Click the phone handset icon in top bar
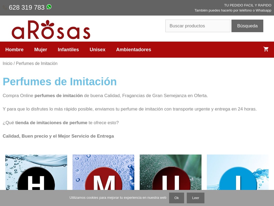Viewport: 274px width, 206px height. (x=5, y=8)
